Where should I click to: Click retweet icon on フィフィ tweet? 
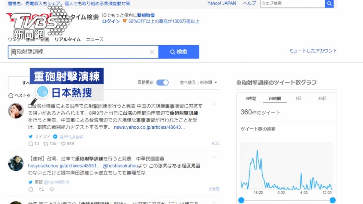[46, 144]
